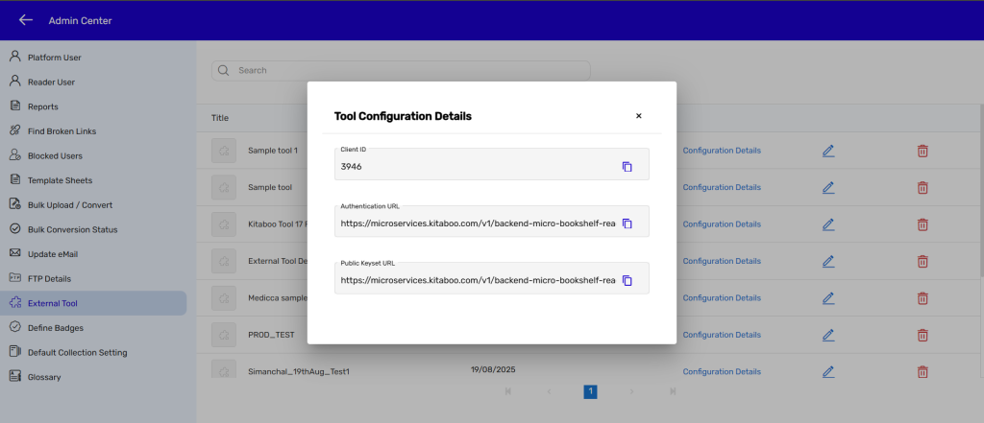The image size is (984, 423).
Task: Edit the Sample tool 1 entry
Action: click(x=827, y=151)
